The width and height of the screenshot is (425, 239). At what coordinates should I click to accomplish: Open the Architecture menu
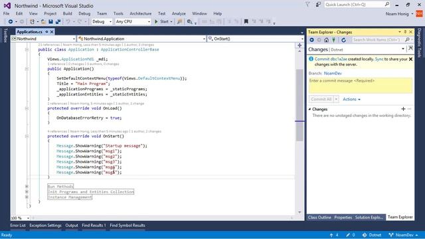tap(140, 13)
